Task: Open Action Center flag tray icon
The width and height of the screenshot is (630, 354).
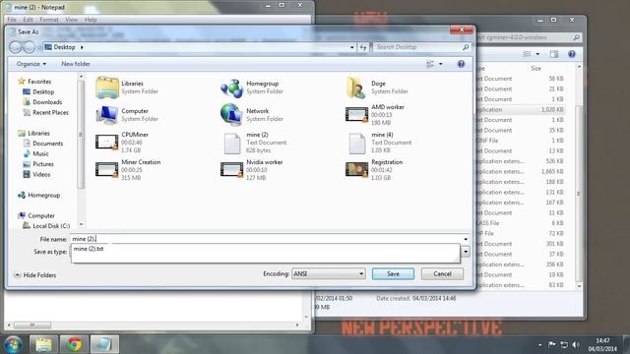Action: (x=551, y=344)
